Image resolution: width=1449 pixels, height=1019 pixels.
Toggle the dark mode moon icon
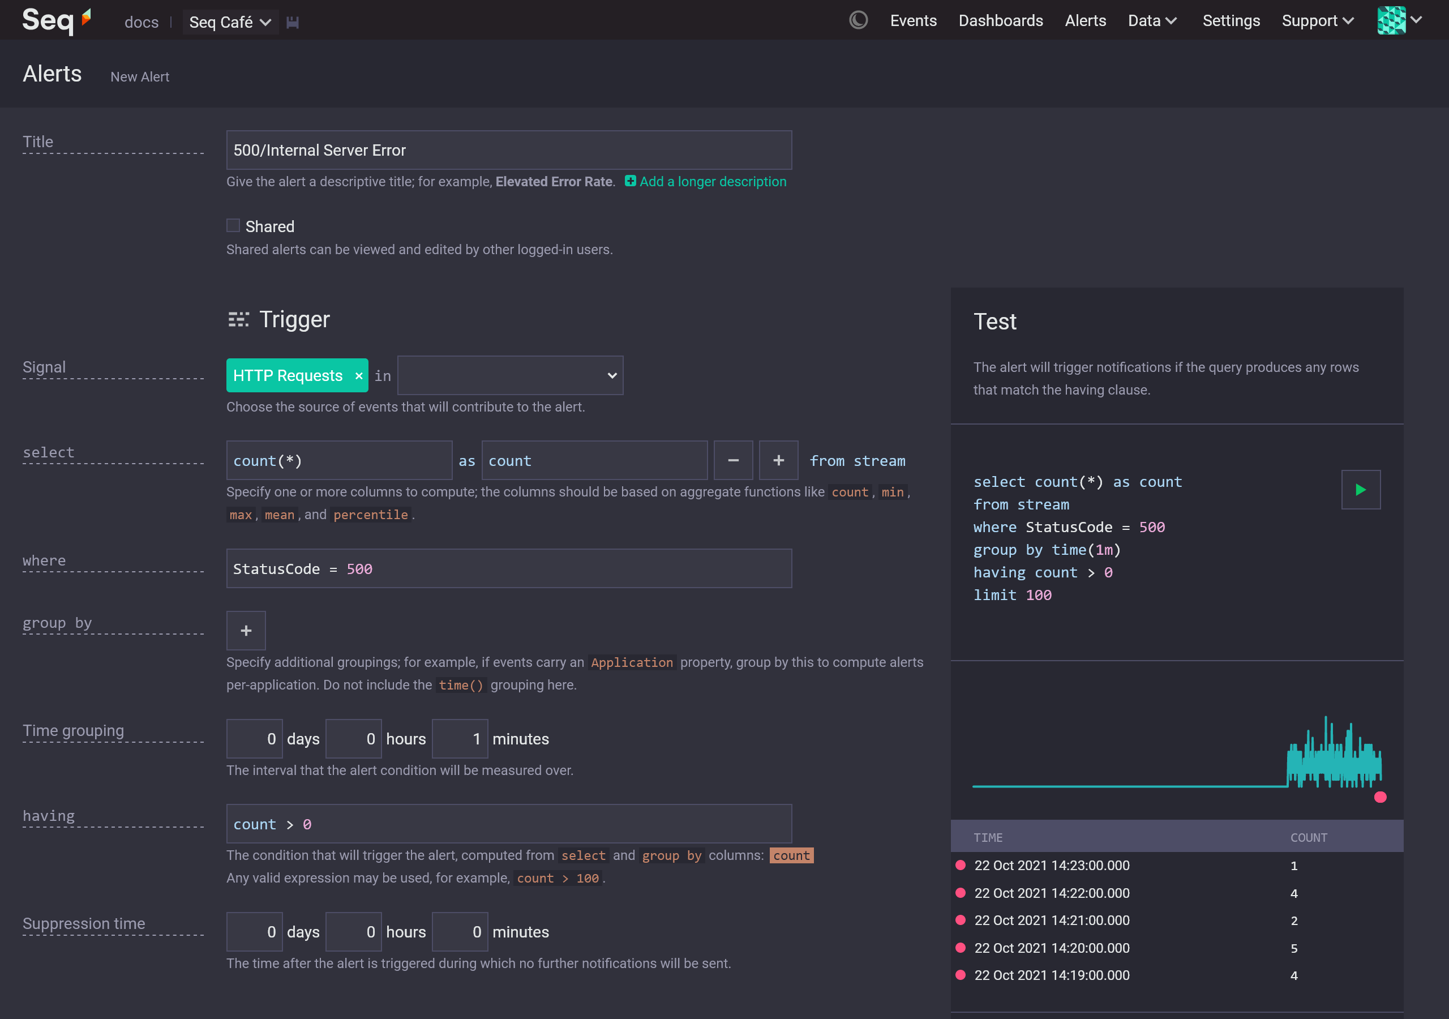point(858,20)
